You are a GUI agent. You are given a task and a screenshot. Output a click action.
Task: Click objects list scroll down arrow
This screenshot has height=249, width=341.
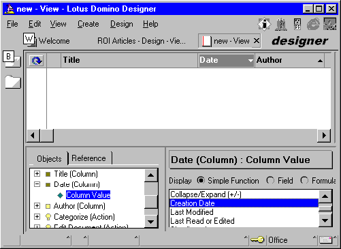pos(151,222)
